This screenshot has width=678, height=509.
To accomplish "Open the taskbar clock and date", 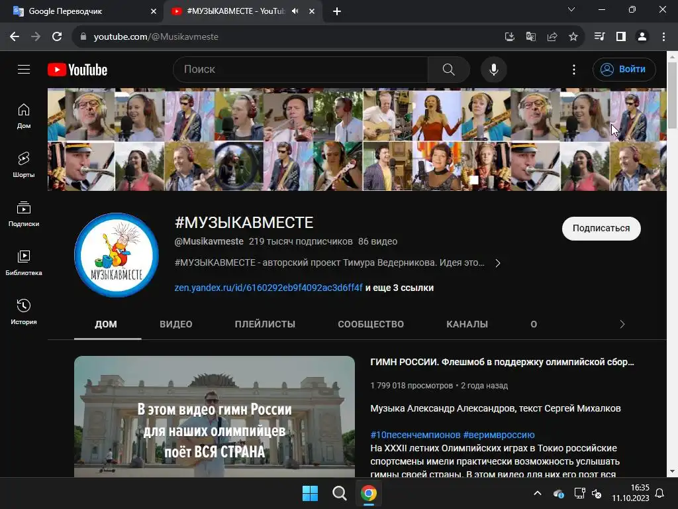I will tap(630, 493).
